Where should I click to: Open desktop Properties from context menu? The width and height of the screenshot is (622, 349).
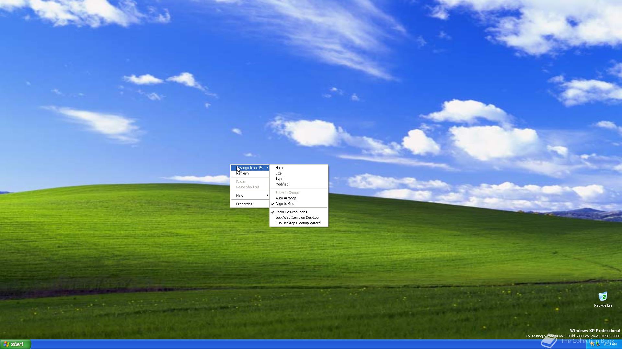pyautogui.click(x=244, y=204)
